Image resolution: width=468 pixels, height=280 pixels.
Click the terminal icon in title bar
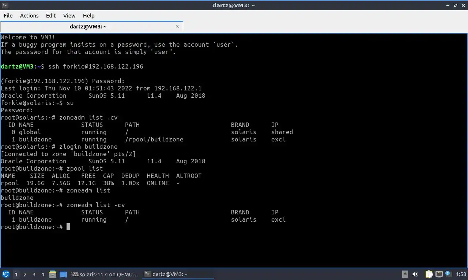tap(5, 5)
